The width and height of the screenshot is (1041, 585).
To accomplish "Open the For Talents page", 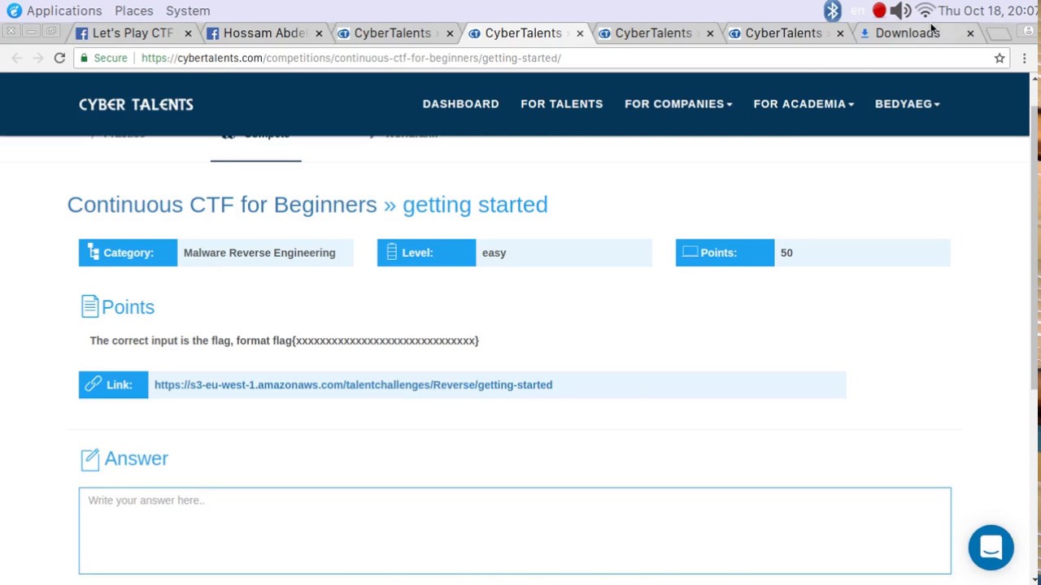I will pyautogui.click(x=561, y=104).
